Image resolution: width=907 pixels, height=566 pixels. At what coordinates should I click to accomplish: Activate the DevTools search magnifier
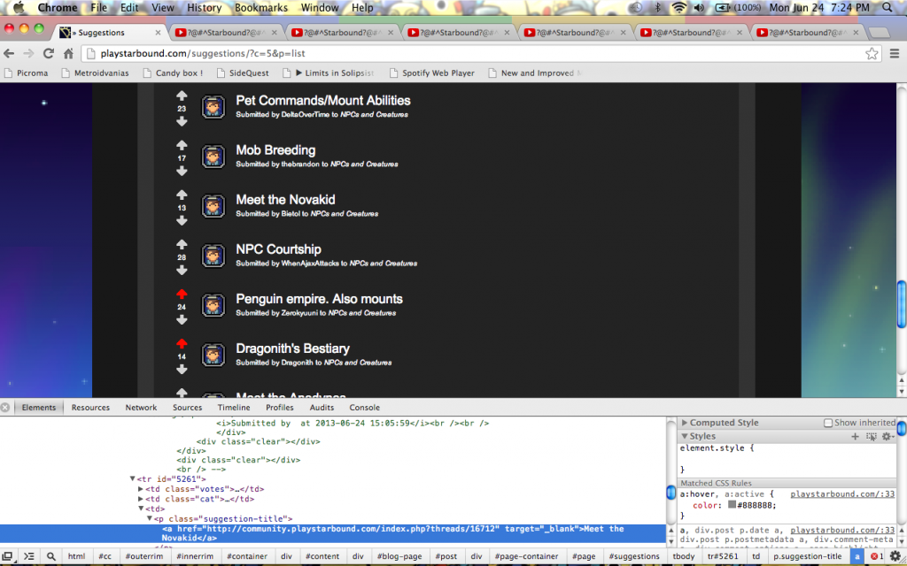click(x=50, y=557)
